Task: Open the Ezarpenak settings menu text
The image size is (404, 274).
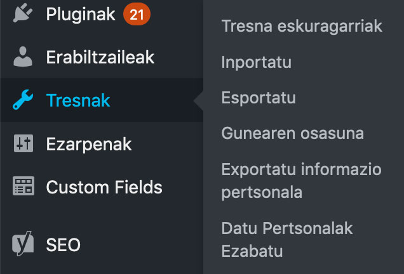Action: point(89,145)
